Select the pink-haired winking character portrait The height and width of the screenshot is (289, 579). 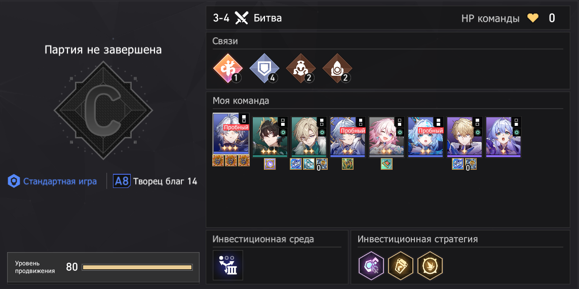tap(387, 137)
